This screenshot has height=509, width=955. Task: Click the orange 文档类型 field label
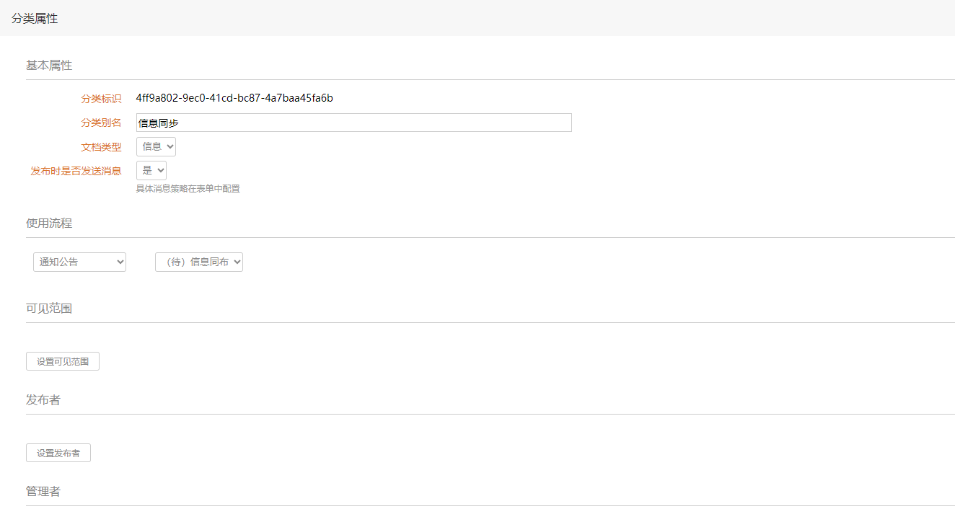101,147
